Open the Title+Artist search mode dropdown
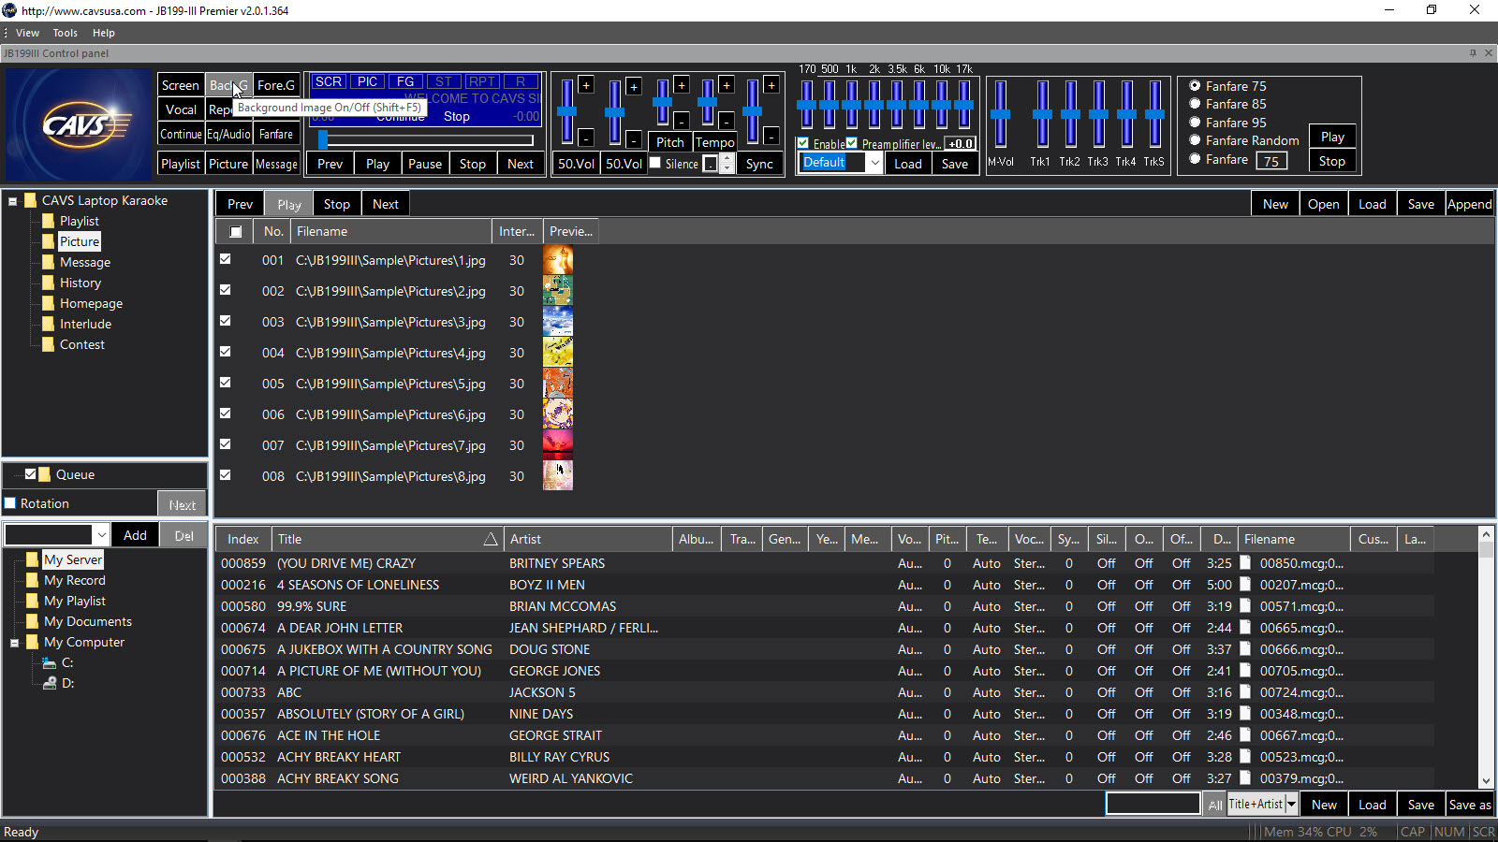 click(x=1291, y=804)
